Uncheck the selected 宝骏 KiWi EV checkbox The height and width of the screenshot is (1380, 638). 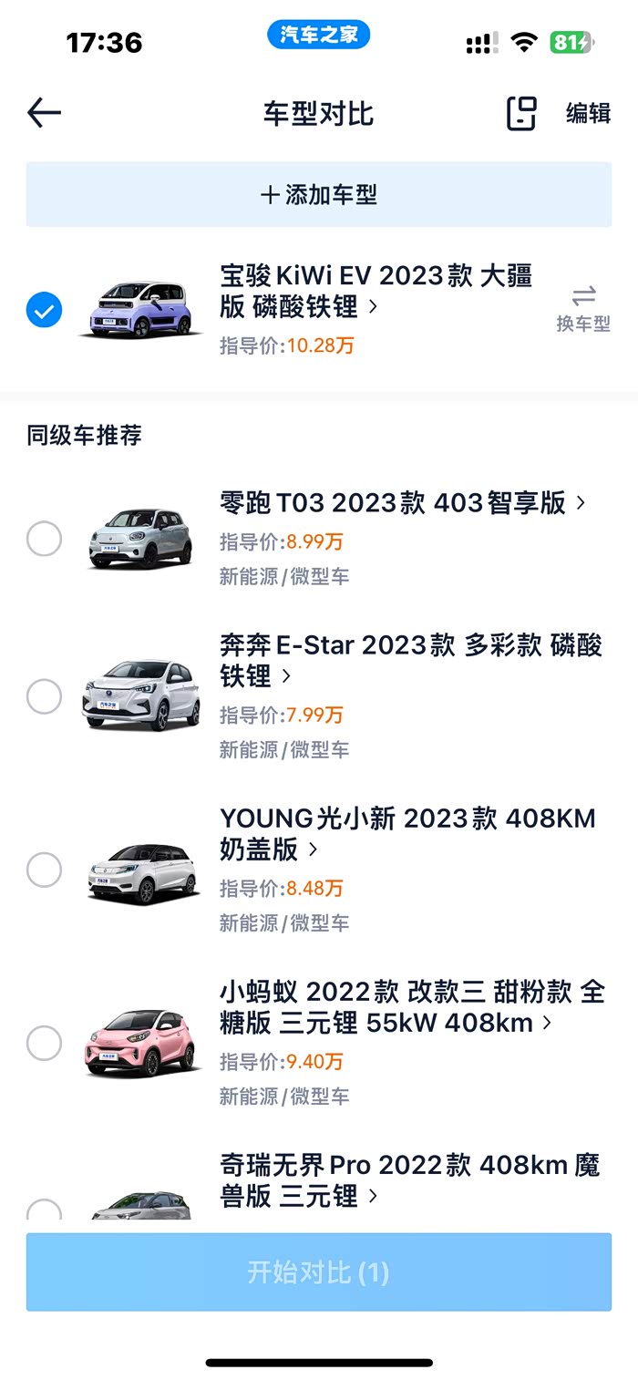pyautogui.click(x=44, y=310)
